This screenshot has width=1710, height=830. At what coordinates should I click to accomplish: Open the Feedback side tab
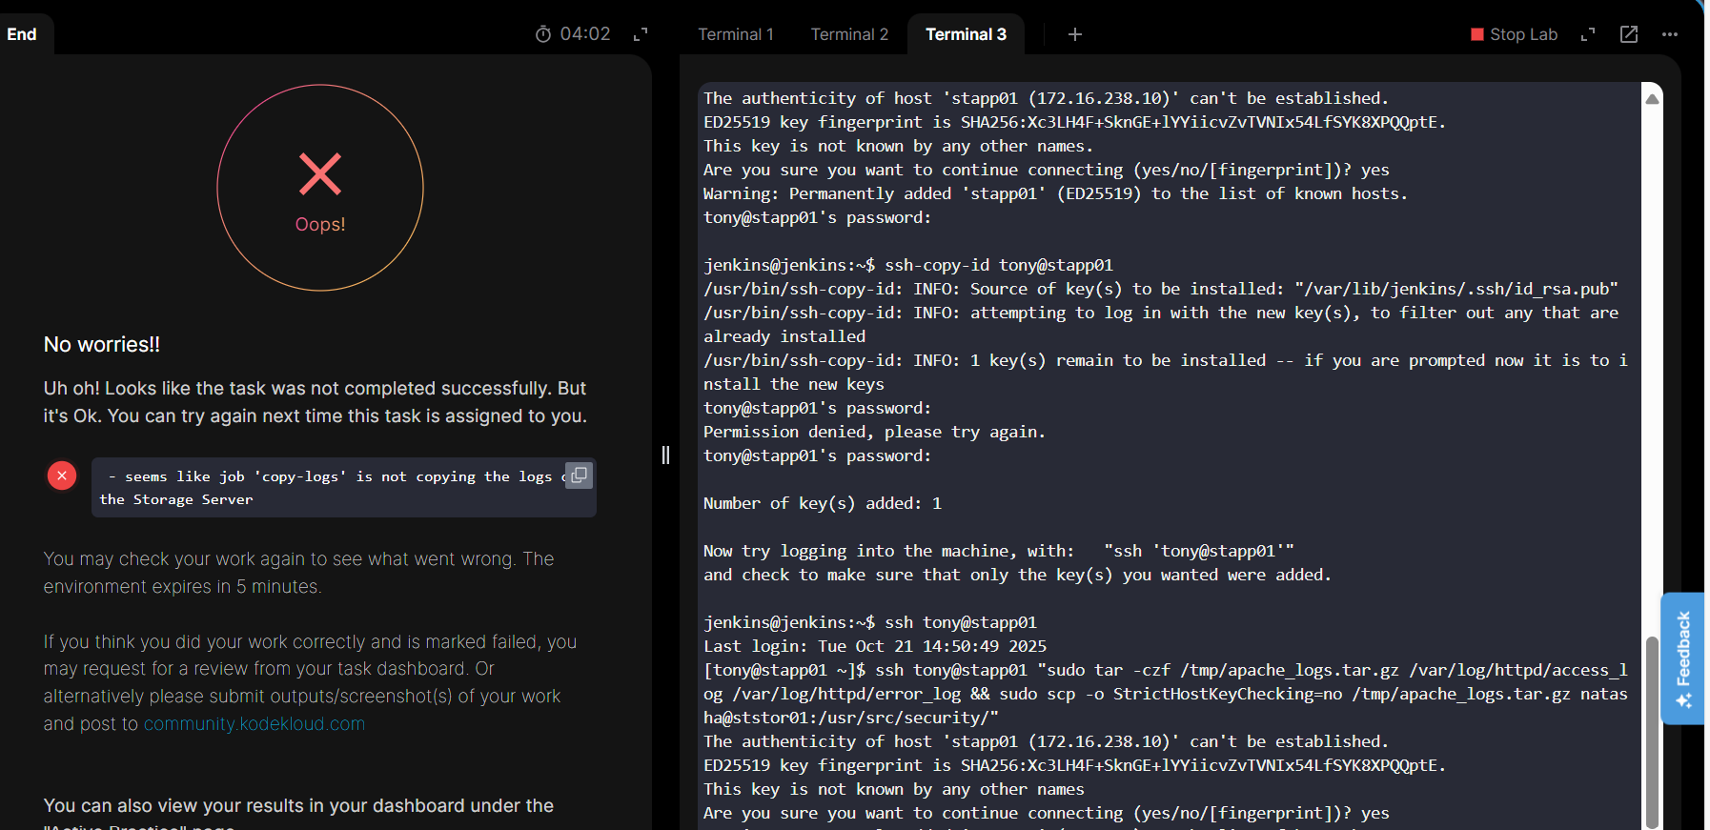click(x=1683, y=658)
